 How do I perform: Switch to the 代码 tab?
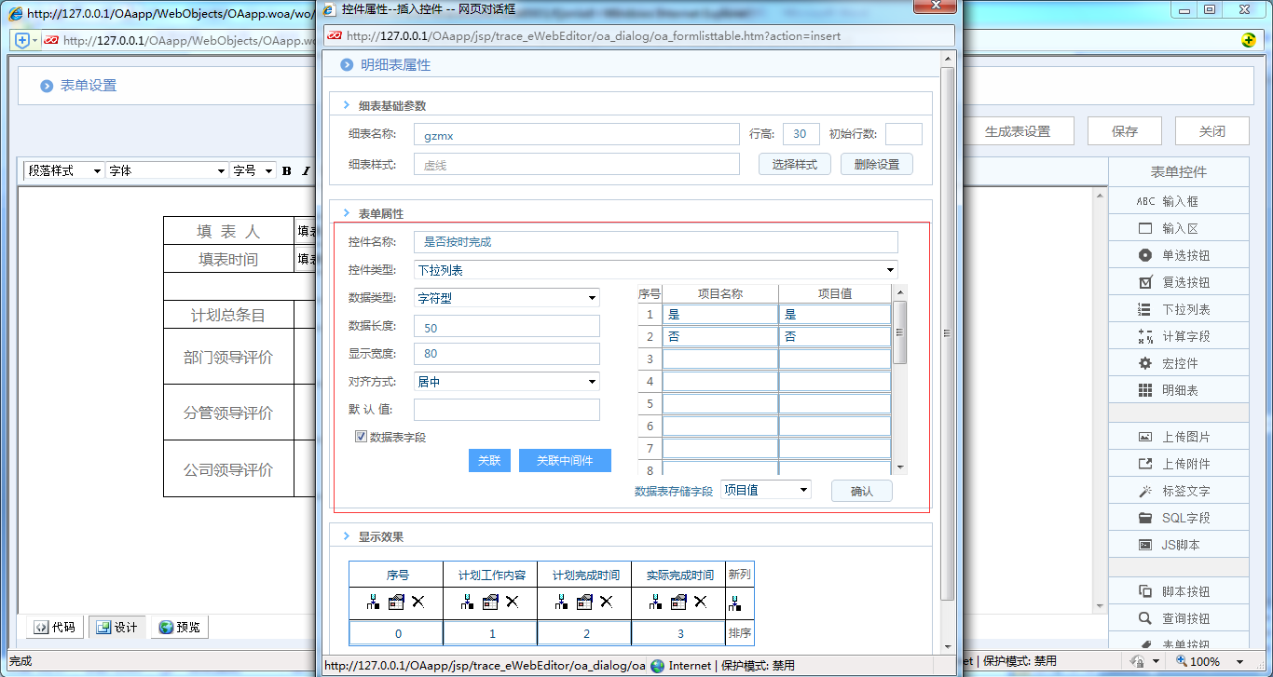click(x=53, y=627)
